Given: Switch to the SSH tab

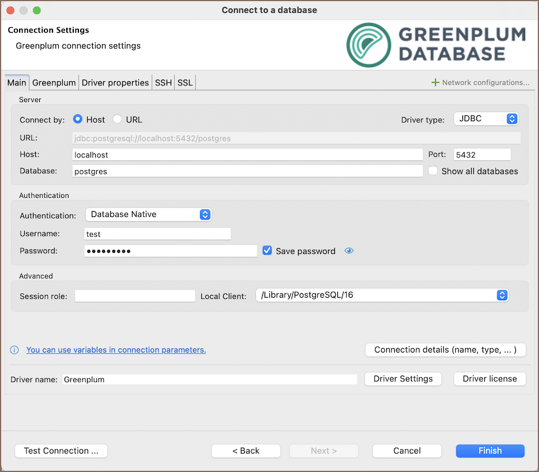Looking at the screenshot, I should point(163,83).
